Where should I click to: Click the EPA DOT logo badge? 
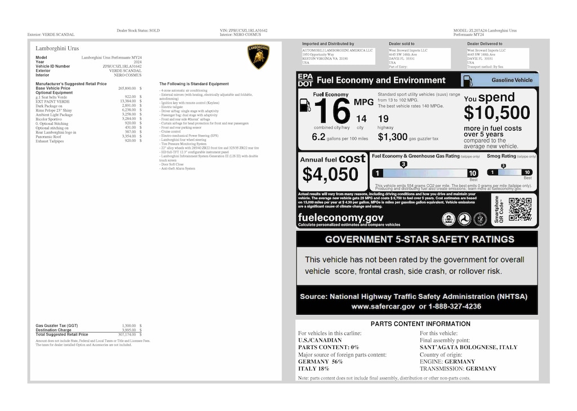pos(305,80)
